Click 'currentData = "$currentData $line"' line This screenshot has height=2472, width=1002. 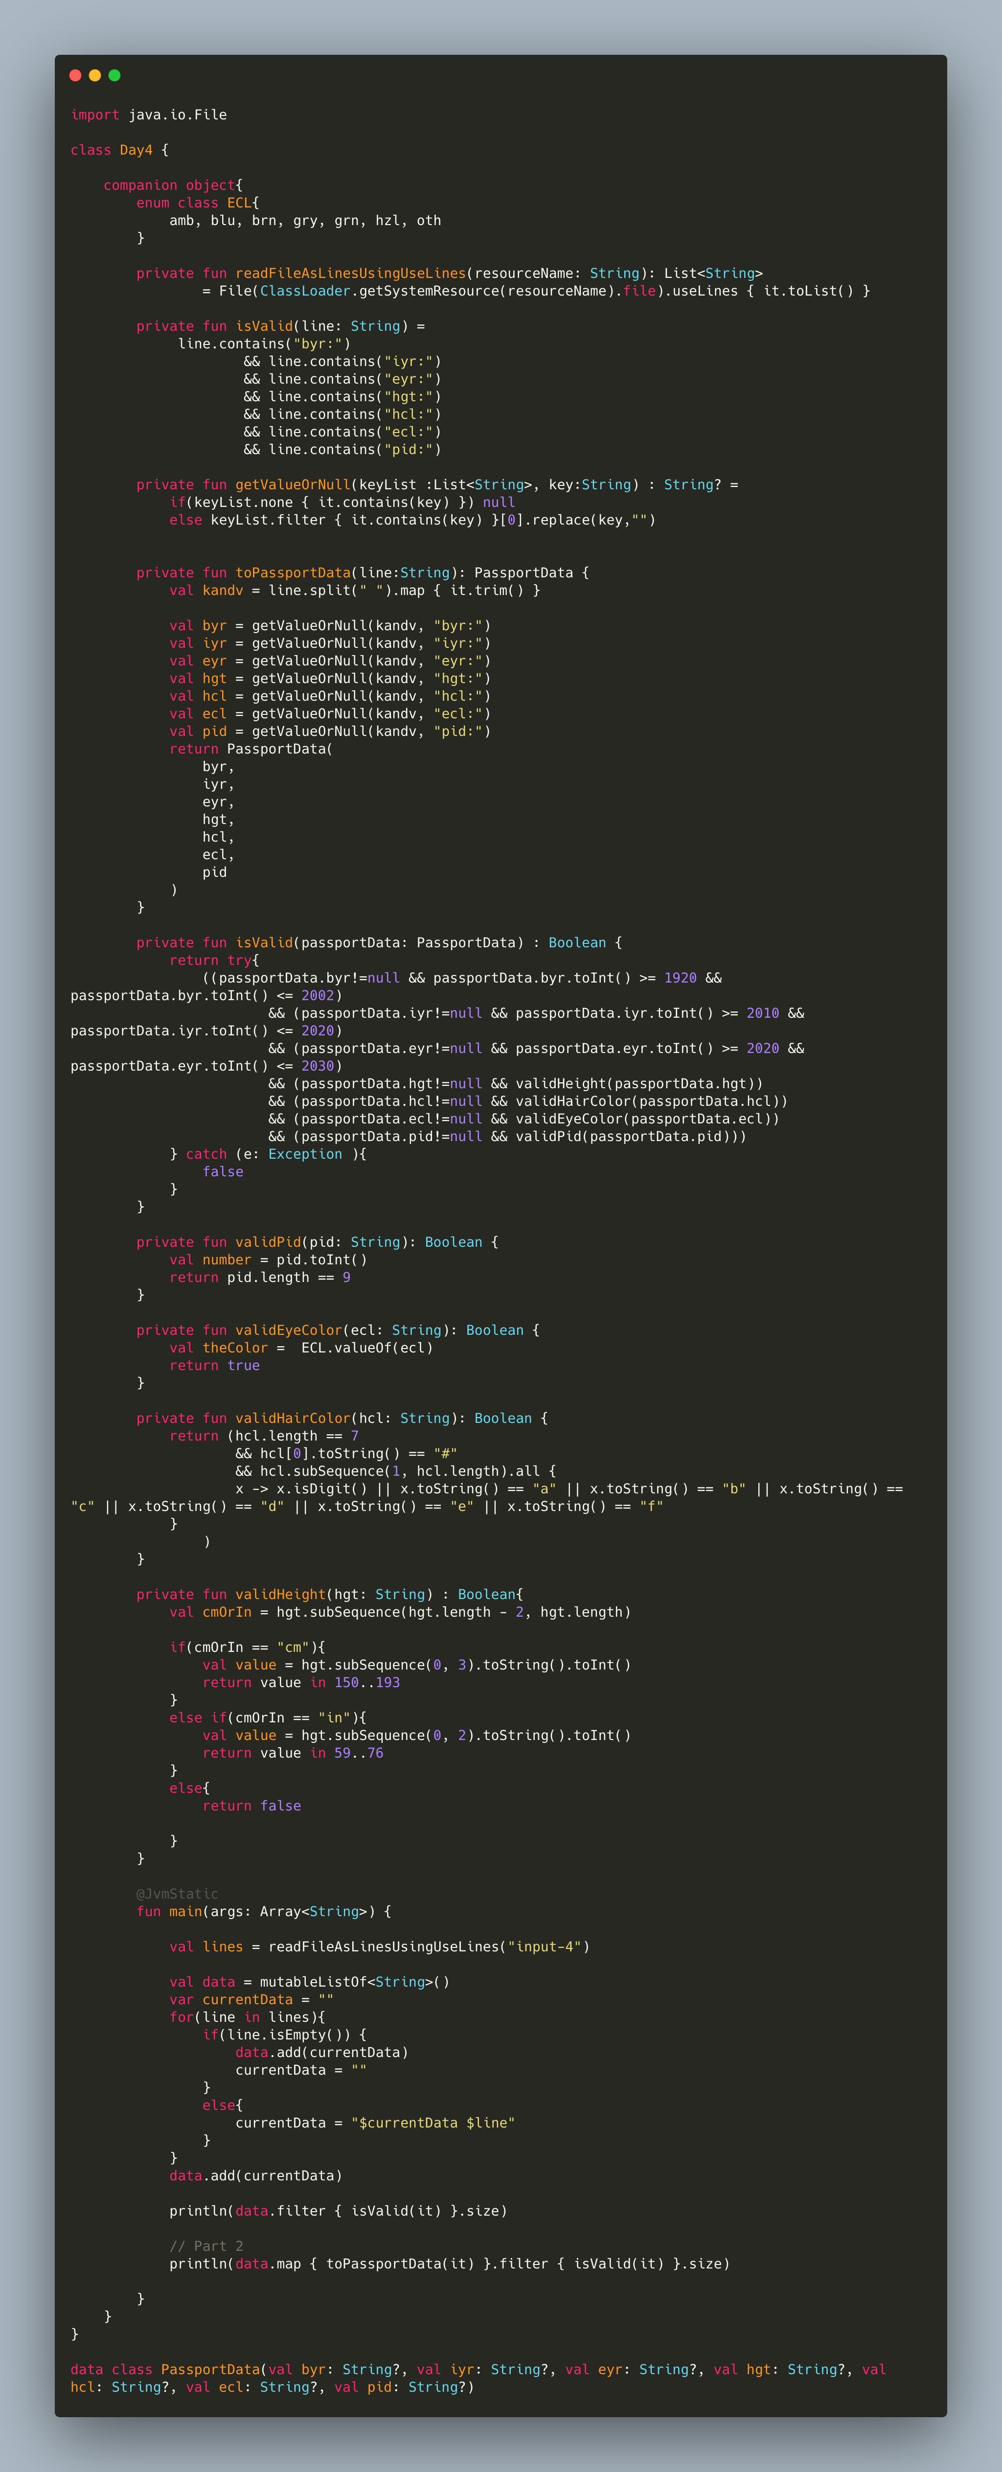tap(375, 2123)
